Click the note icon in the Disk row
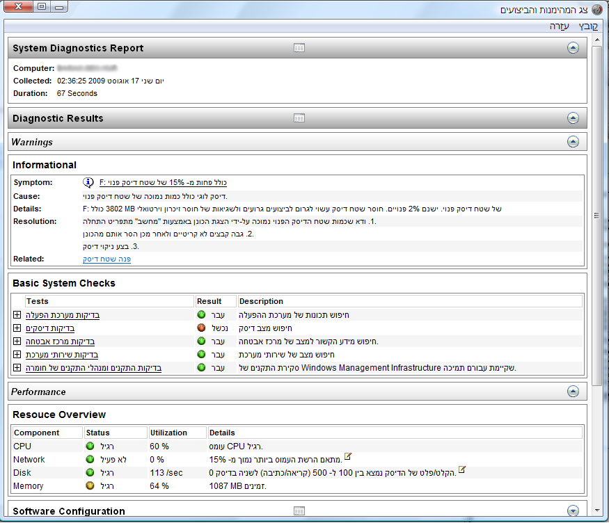The height and width of the screenshot is (523, 609). point(461,470)
